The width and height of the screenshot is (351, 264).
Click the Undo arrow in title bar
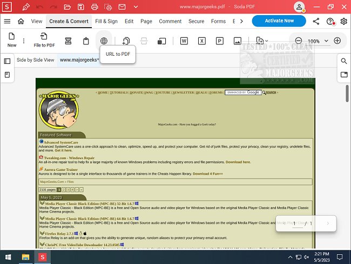click(39, 7)
